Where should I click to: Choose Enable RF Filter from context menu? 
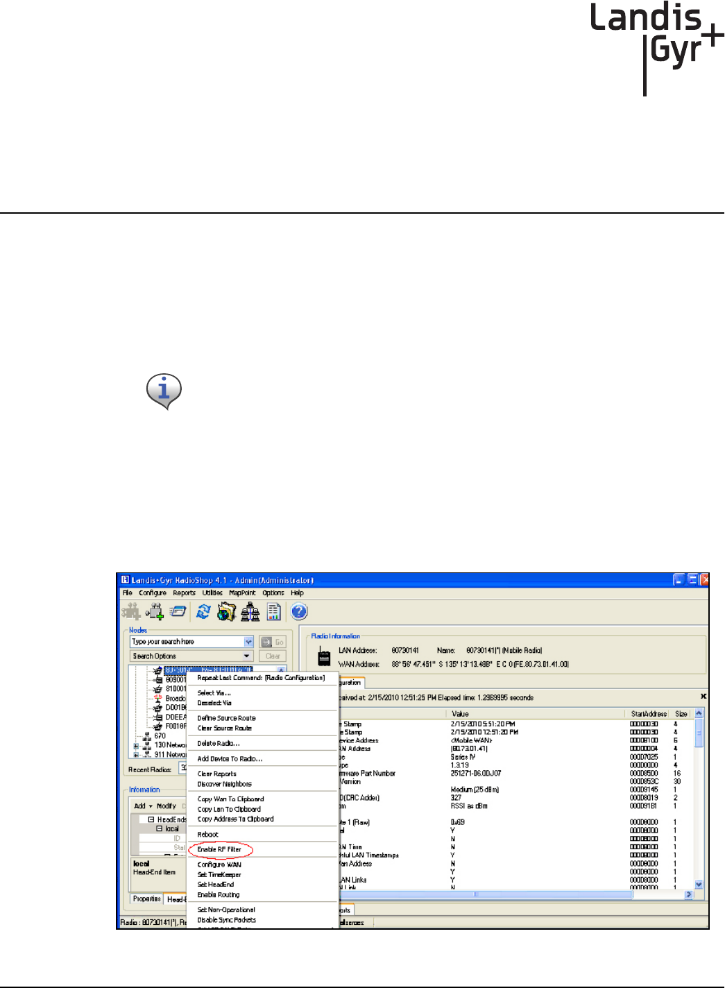pos(219,849)
